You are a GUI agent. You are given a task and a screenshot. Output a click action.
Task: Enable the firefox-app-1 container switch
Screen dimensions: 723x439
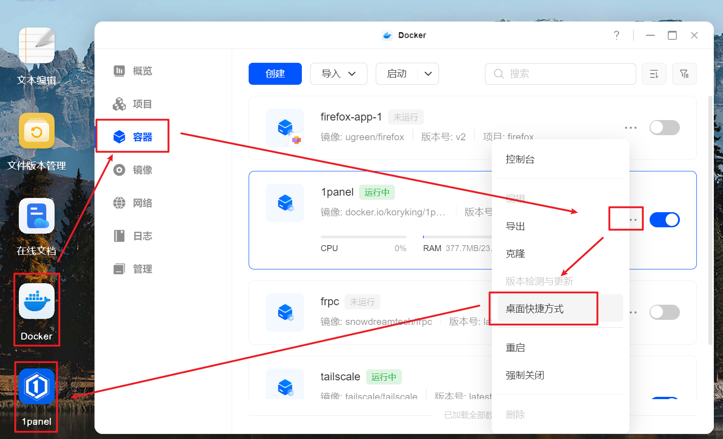click(x=664, y=128)
